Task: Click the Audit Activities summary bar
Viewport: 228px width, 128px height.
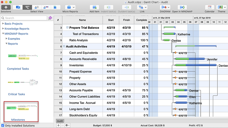Action: [x=196, y=46]
